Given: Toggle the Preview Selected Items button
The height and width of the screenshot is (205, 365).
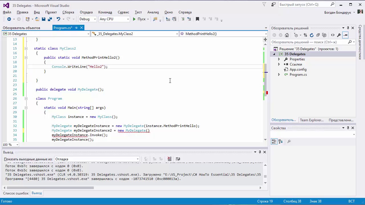Looking at the screenshot, I should pyautogui.click(x=345, y=35).
